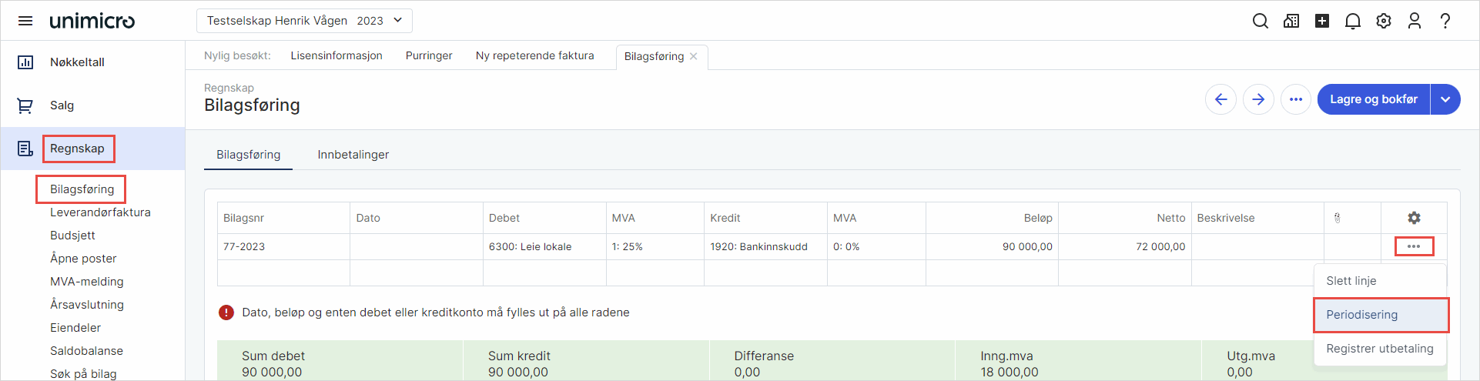This screenshot has width=1480, height=381.
Task: Open Leverandørfaktura in the sidebar
Action: [100, 212]
